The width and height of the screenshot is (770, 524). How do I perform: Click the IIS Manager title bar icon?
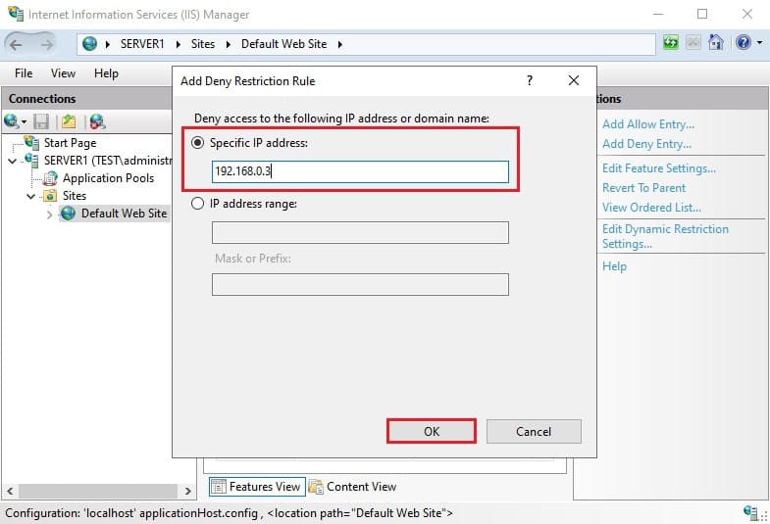coord(16,14)
